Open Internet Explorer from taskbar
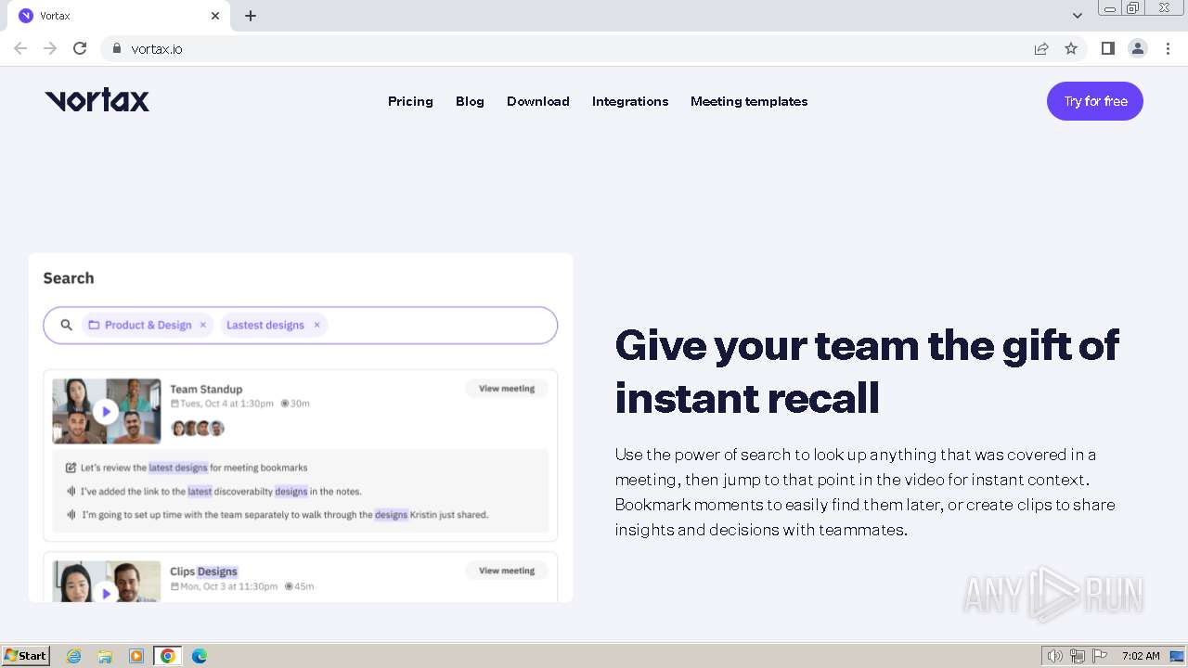This screenshot has width=1188, height=668. (74, 656)
